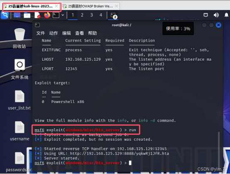Launch Firefox from the panel

coord(47,15)
